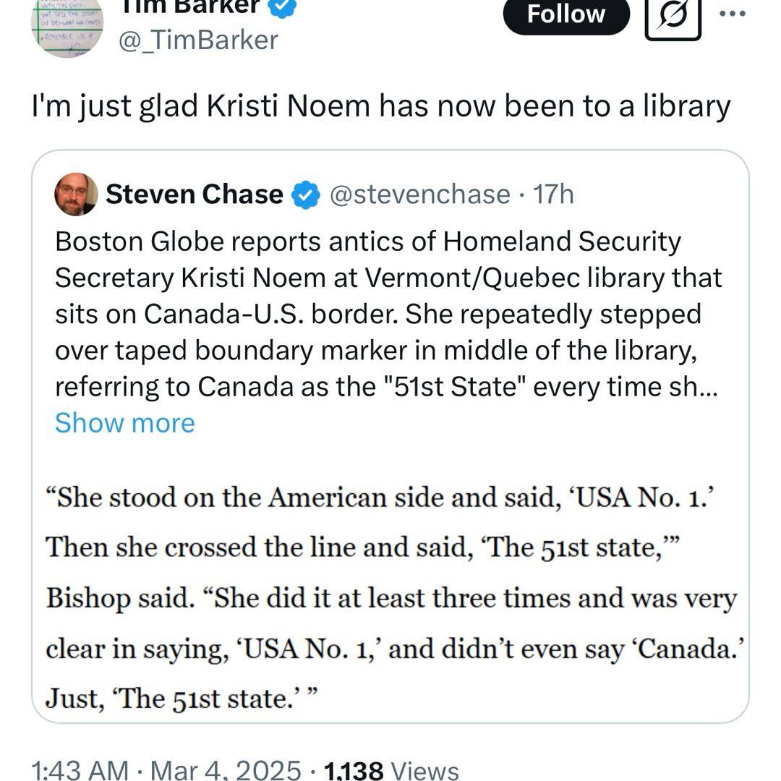Click Steven Chase's verified checkmark badge

point(306,195)
